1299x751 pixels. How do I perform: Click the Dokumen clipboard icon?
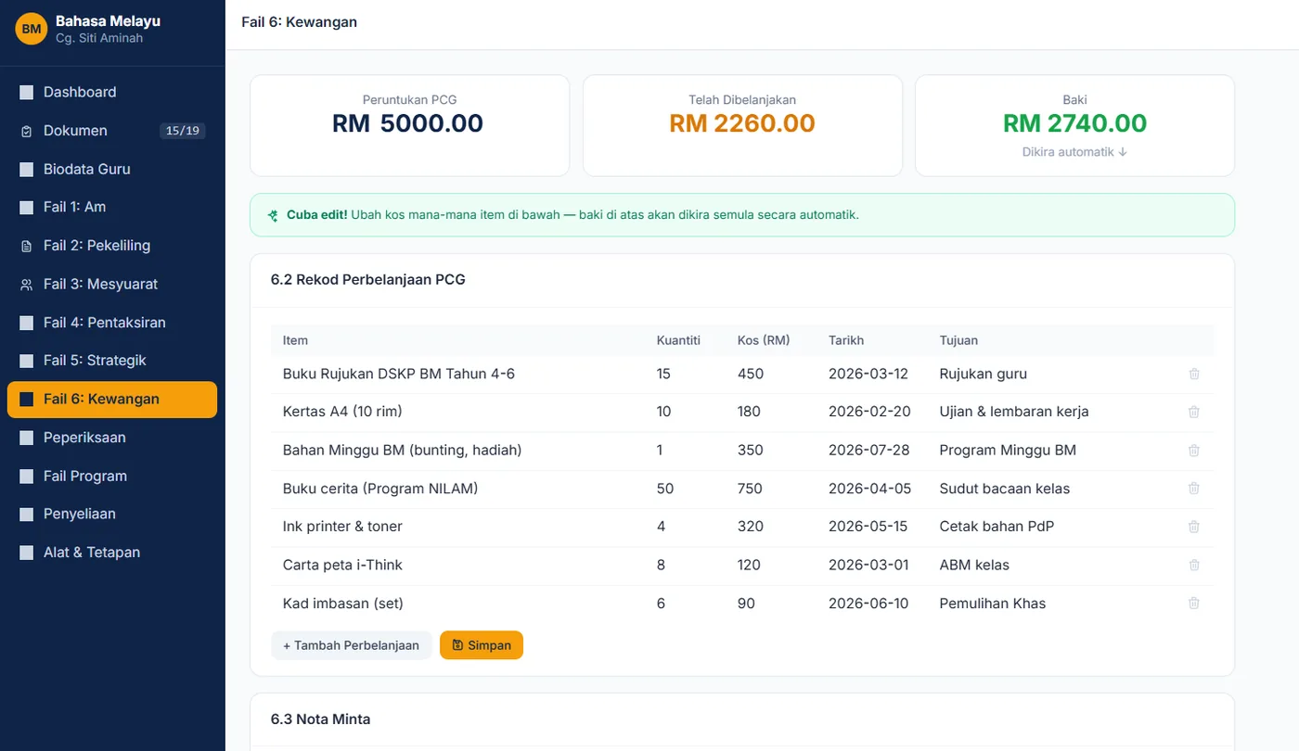coord(26,131)
